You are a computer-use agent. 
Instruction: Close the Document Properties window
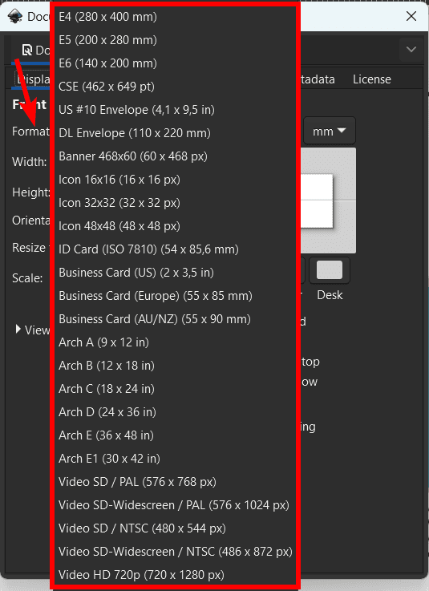click(411, 16)
